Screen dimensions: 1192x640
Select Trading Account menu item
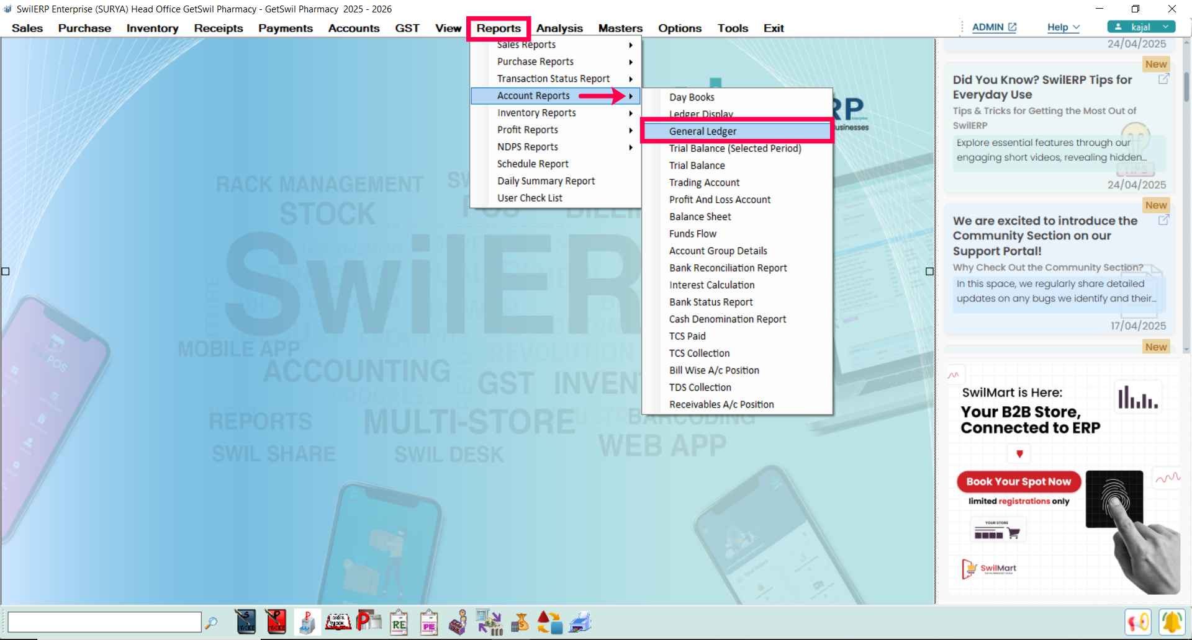point(704,183)
